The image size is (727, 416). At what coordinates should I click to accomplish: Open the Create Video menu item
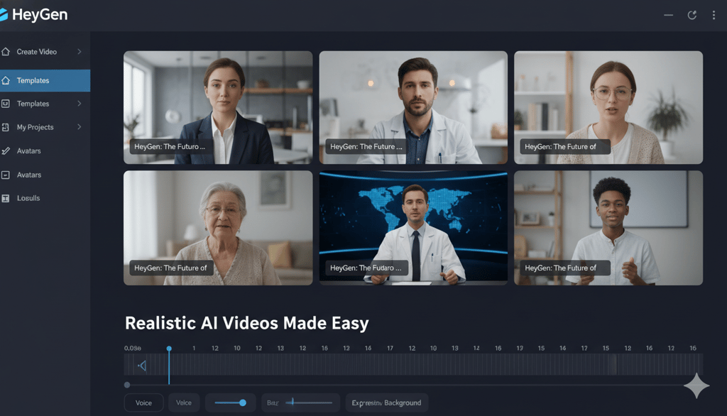tap(45, 52)
